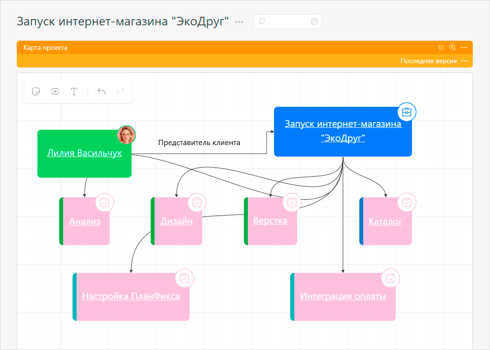Click the task icon on Каталог card
Image resolution: width=490 pixels, height=350 pixels.
(x=407, y=203)
